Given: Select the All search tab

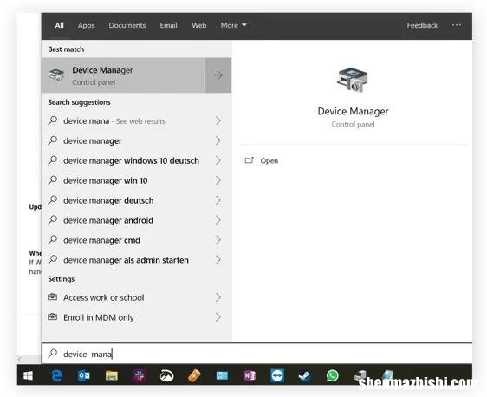Looking at the screenshot, I should (59, 25).
